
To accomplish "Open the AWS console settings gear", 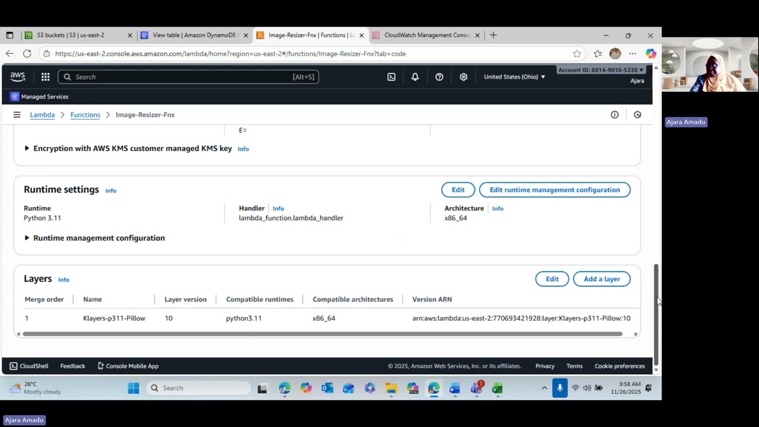I will pos(464,77).
